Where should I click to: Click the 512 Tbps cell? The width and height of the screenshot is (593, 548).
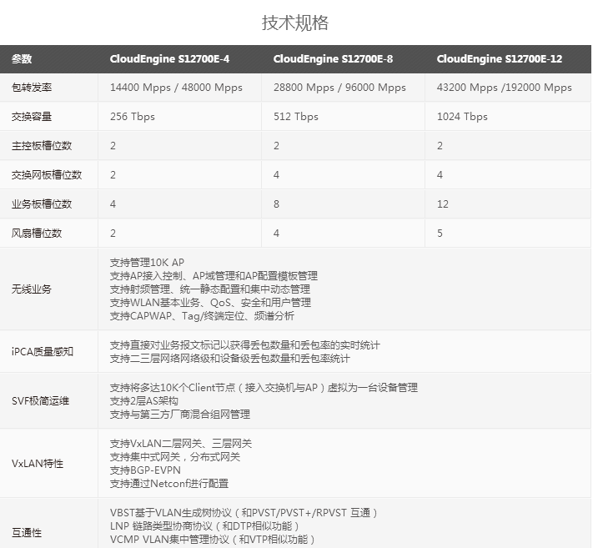click(296, 117)
